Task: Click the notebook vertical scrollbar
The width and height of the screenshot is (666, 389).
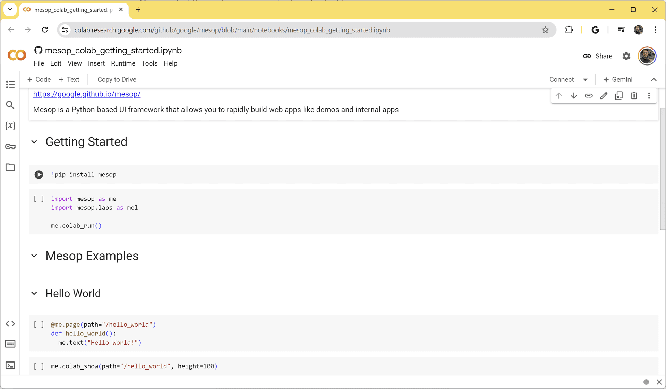Action: pos(663,169)
